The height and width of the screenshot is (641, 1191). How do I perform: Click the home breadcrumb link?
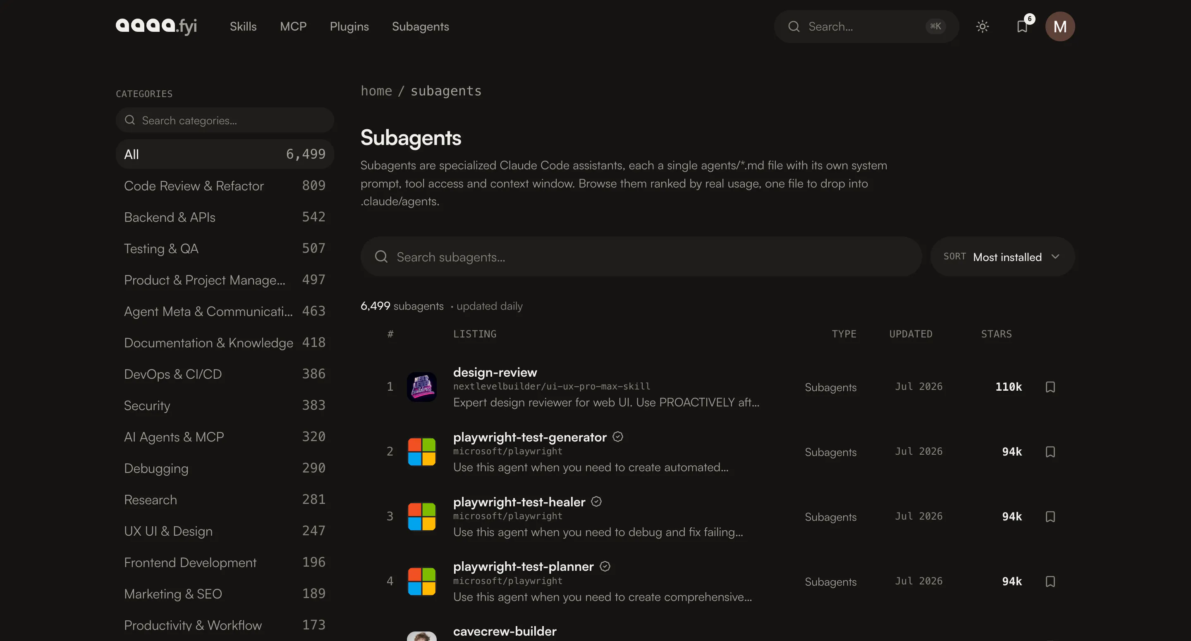click(x=376, y=90)
